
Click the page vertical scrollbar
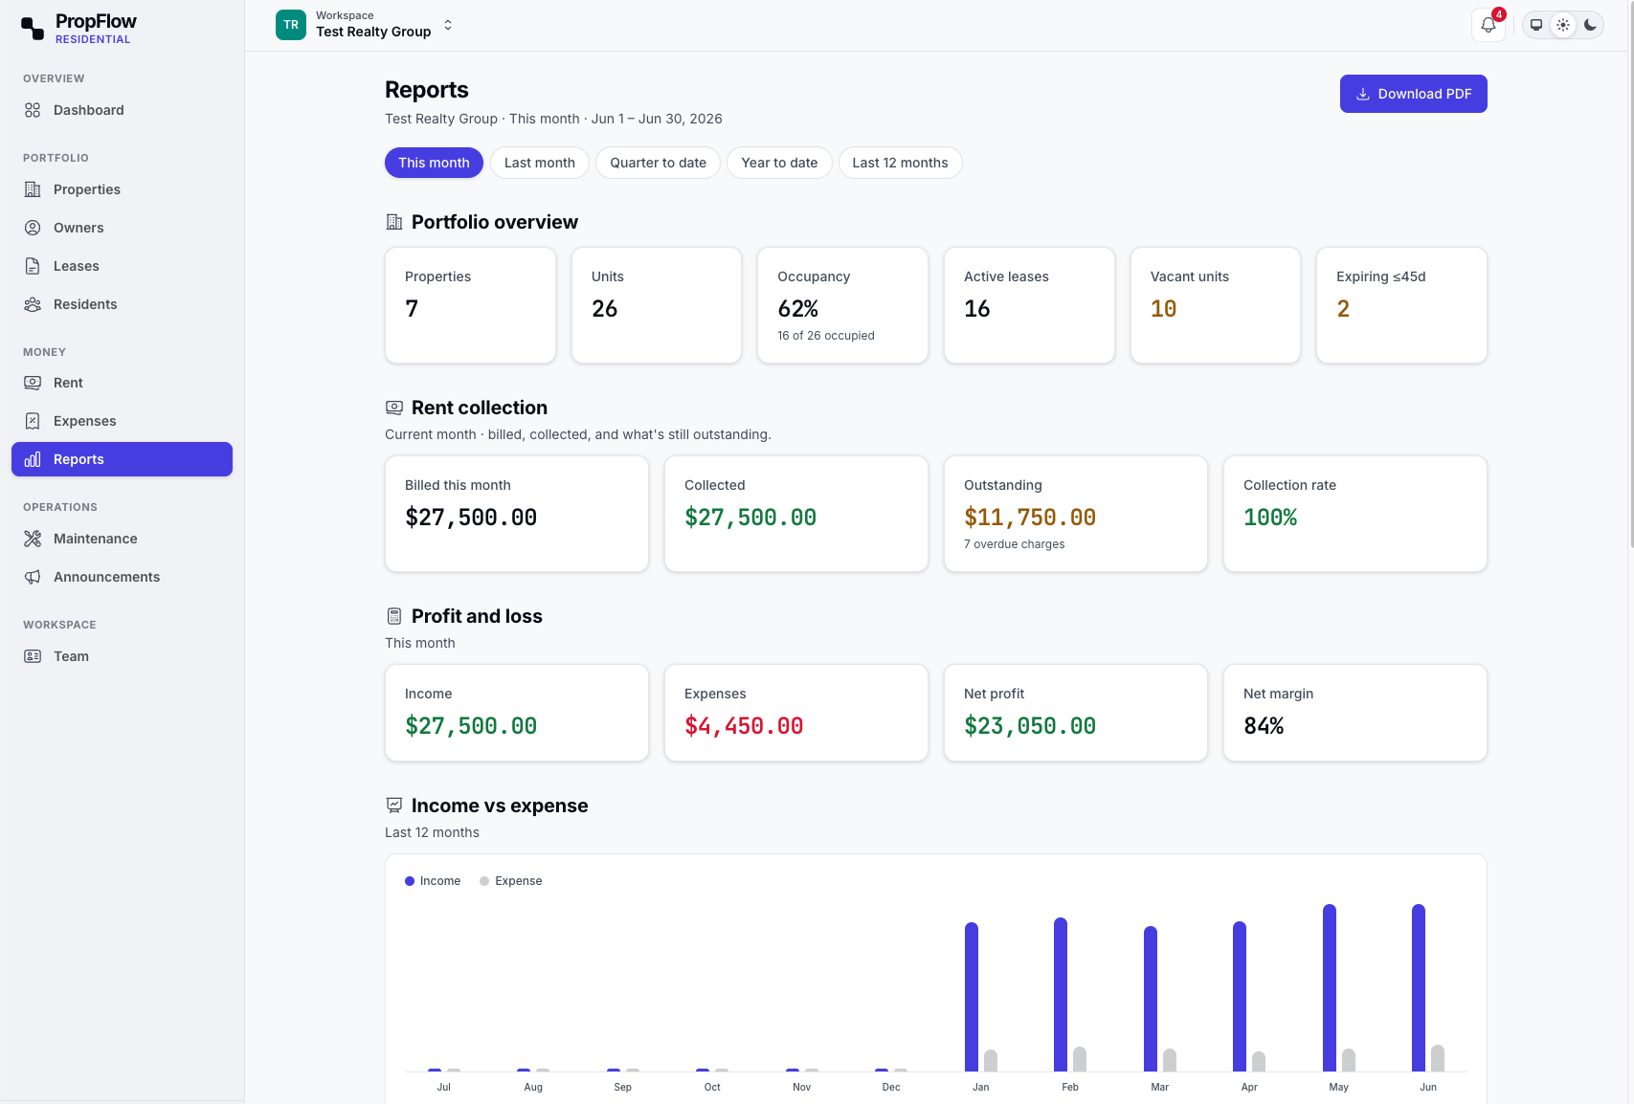pyautogui.click(x=1630, y=275)
